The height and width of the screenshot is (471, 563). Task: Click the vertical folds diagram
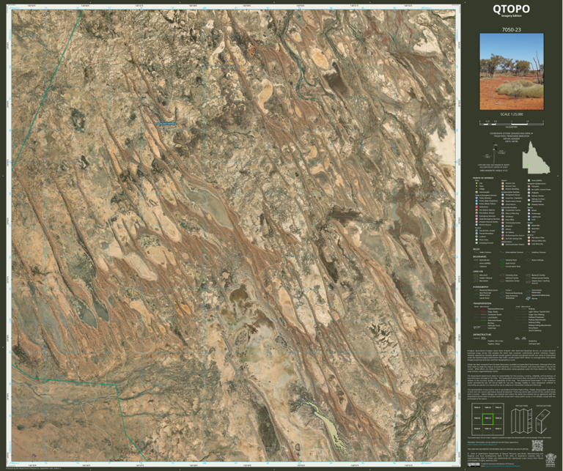(x=522, y=421)
